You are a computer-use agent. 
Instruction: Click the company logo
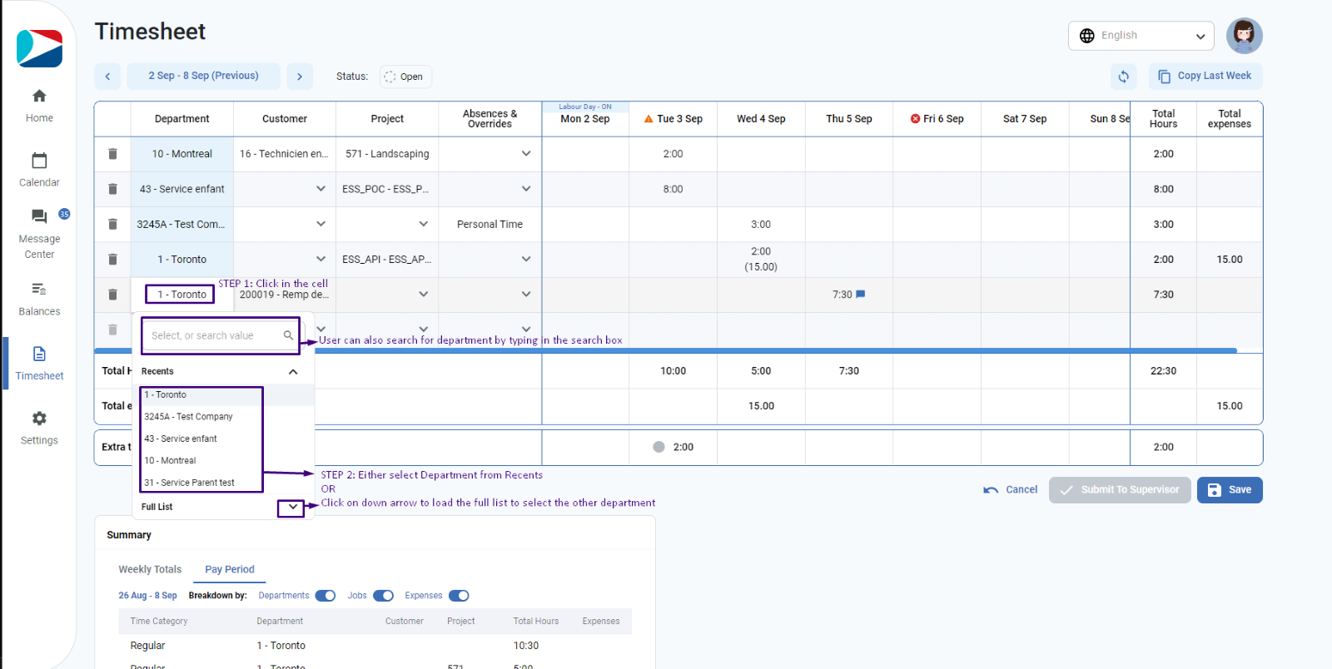39,48
